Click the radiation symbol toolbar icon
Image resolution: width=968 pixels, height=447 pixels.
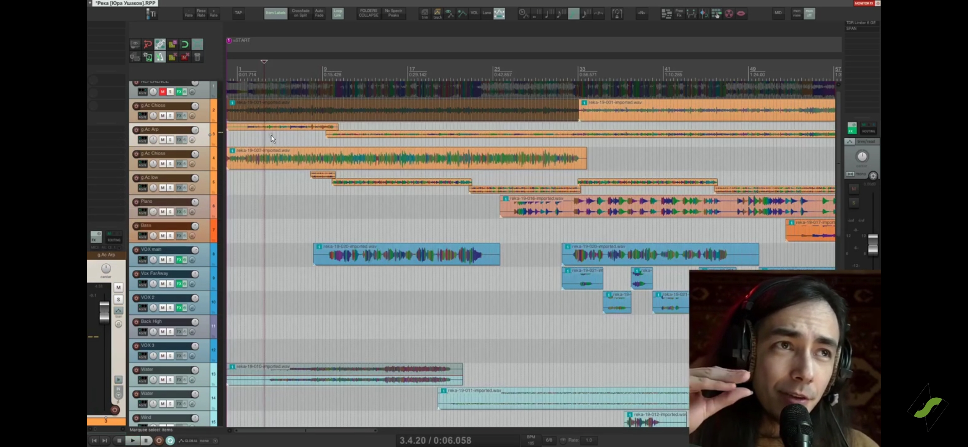(x=728, y=14)
